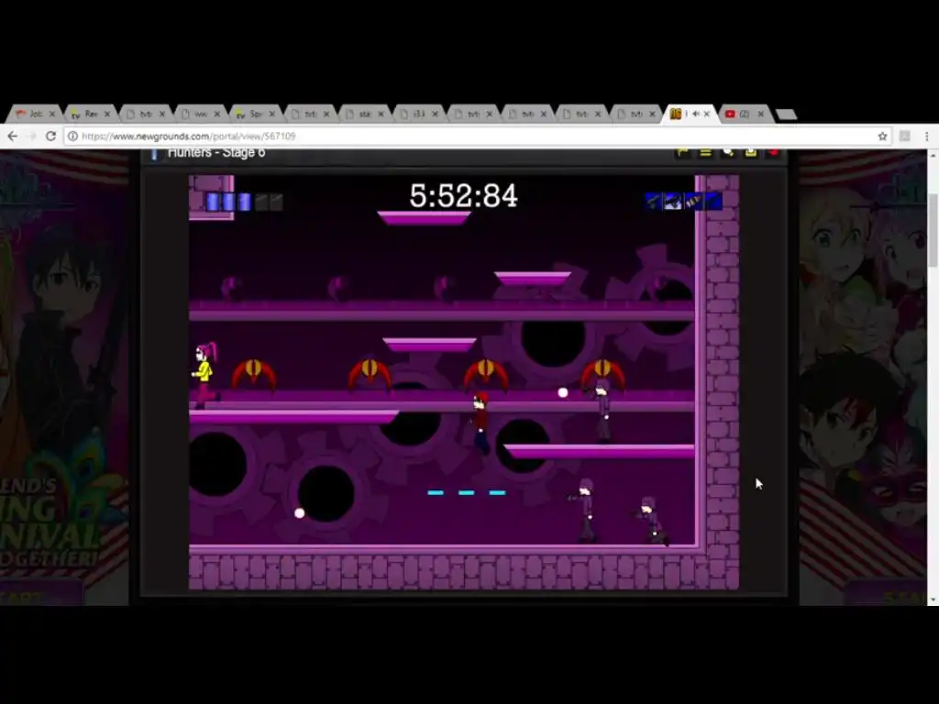Click the pink-haired character in the yellow top
The image size is (939, 704).
click(204, 375)
